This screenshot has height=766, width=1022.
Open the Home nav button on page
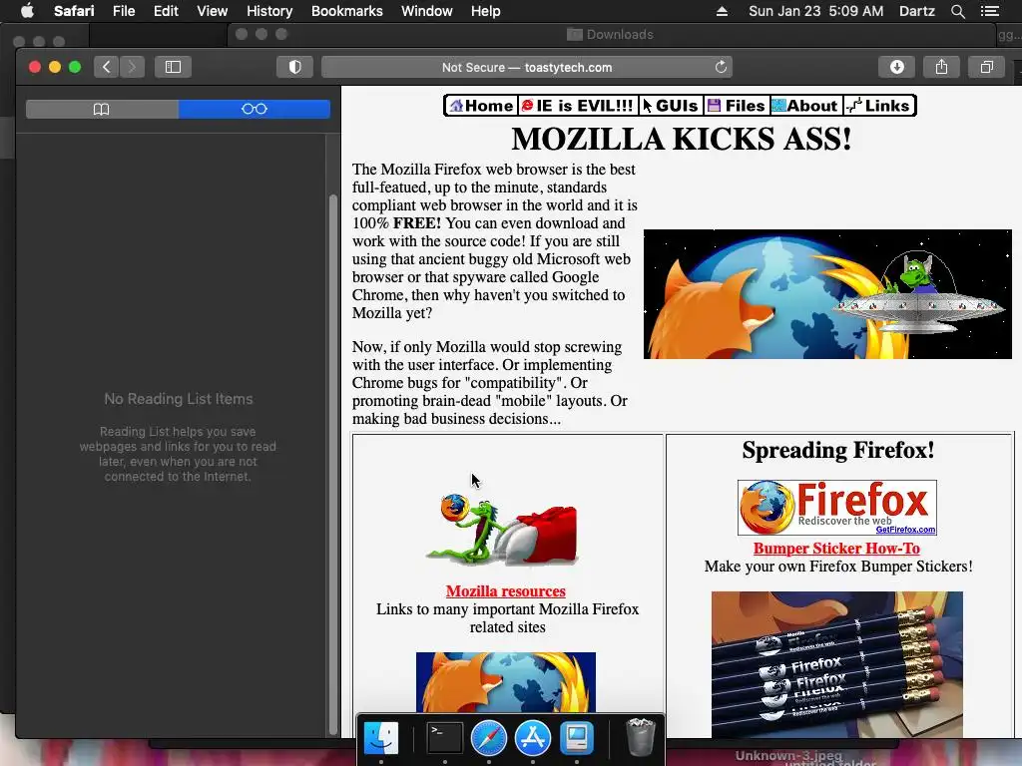point(482,106)
